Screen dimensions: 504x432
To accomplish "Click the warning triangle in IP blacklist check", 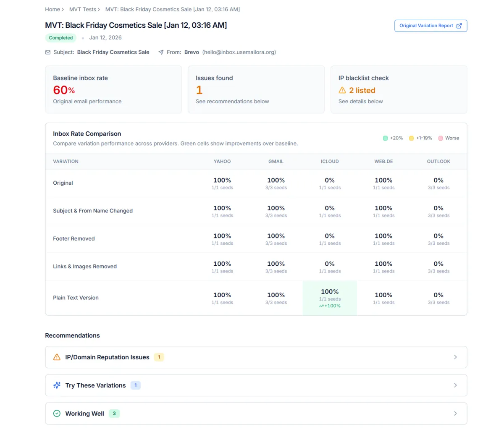I will (x=342, y=90).
